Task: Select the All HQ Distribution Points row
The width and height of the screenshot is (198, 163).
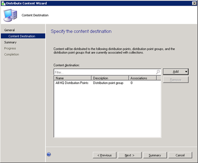Action: [x=107, y=83]
